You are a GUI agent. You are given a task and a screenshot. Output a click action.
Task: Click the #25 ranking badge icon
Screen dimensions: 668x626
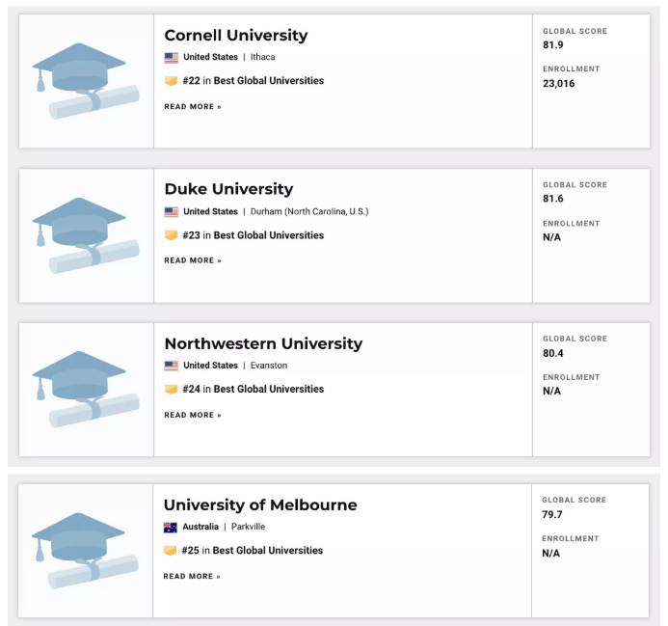[x=171, y=551]
